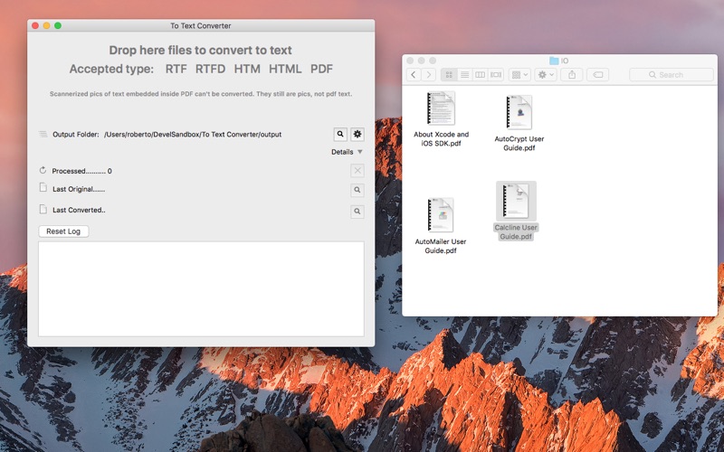
Task: Open output folder settings gear button
Action: (357, 134)
